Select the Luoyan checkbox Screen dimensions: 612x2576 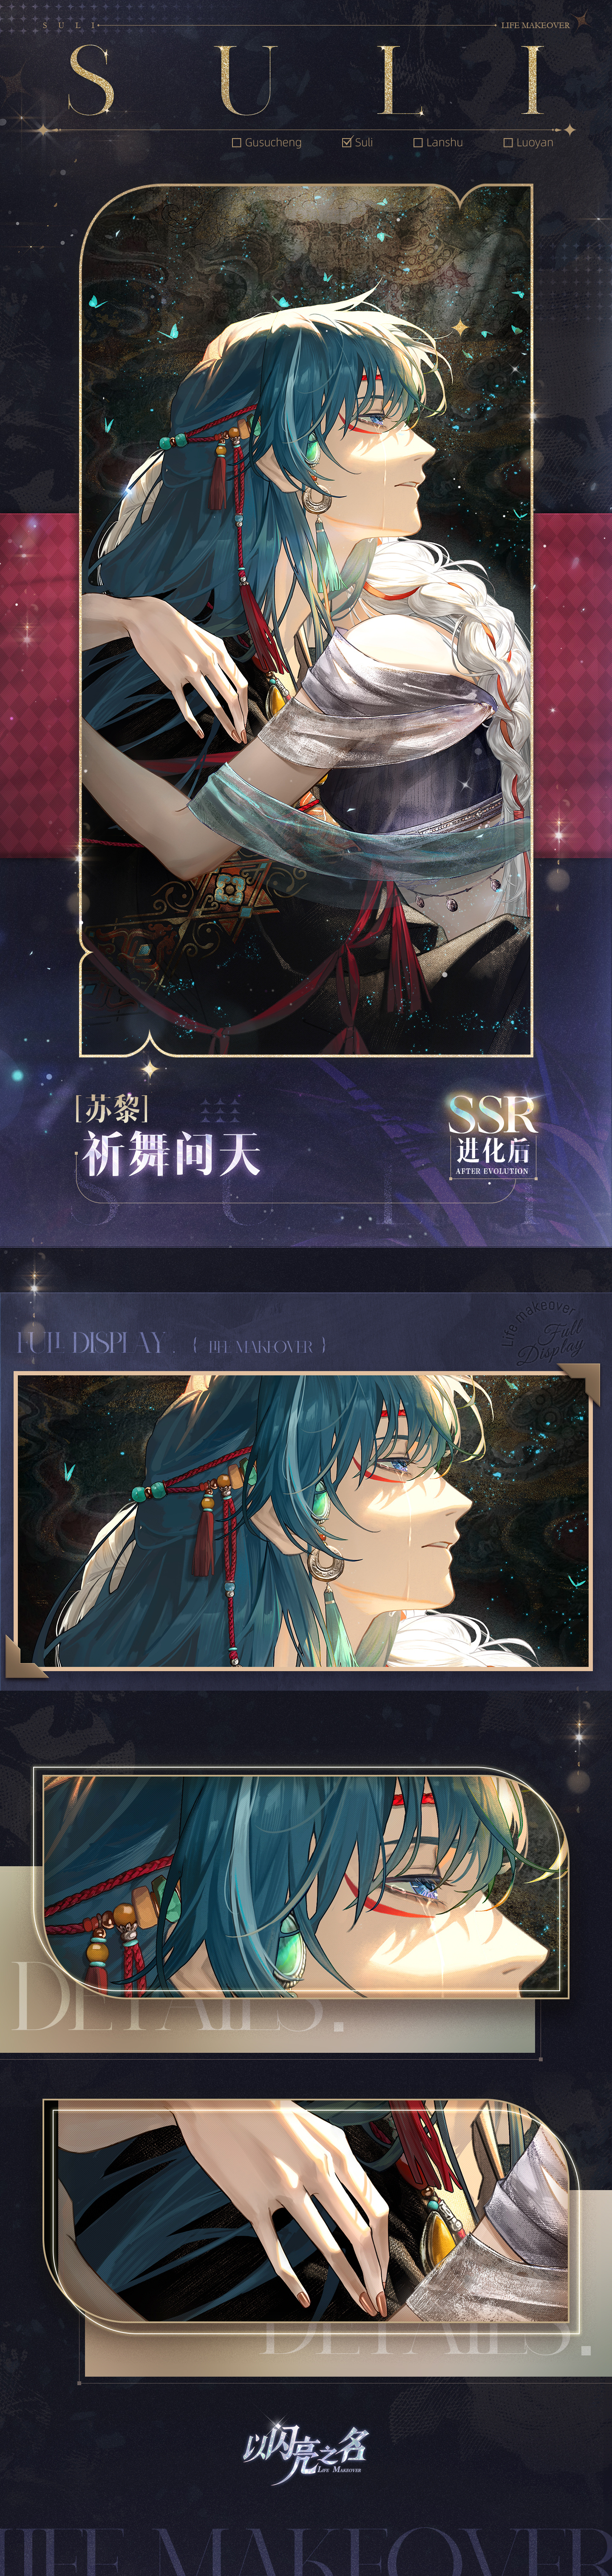point(508,143)
